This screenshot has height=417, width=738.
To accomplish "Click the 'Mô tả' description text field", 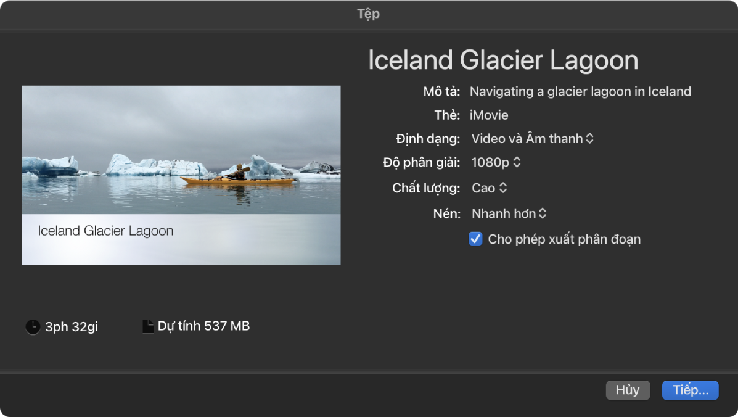I will point(580,92).
